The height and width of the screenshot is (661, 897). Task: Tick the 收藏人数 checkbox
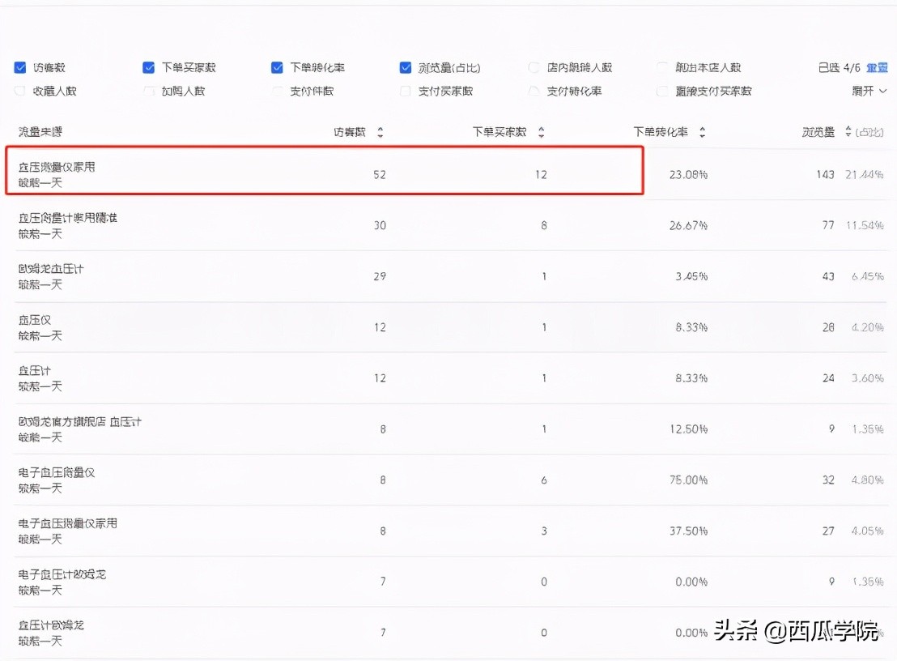coord(20,91)
